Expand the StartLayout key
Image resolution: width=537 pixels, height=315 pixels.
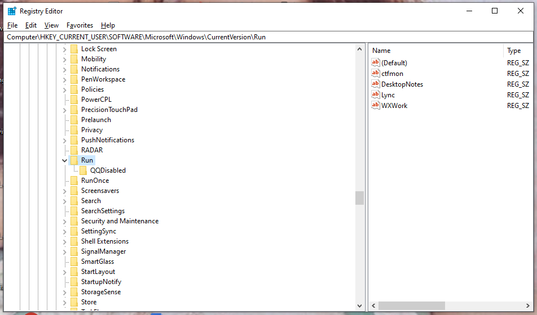64,272
